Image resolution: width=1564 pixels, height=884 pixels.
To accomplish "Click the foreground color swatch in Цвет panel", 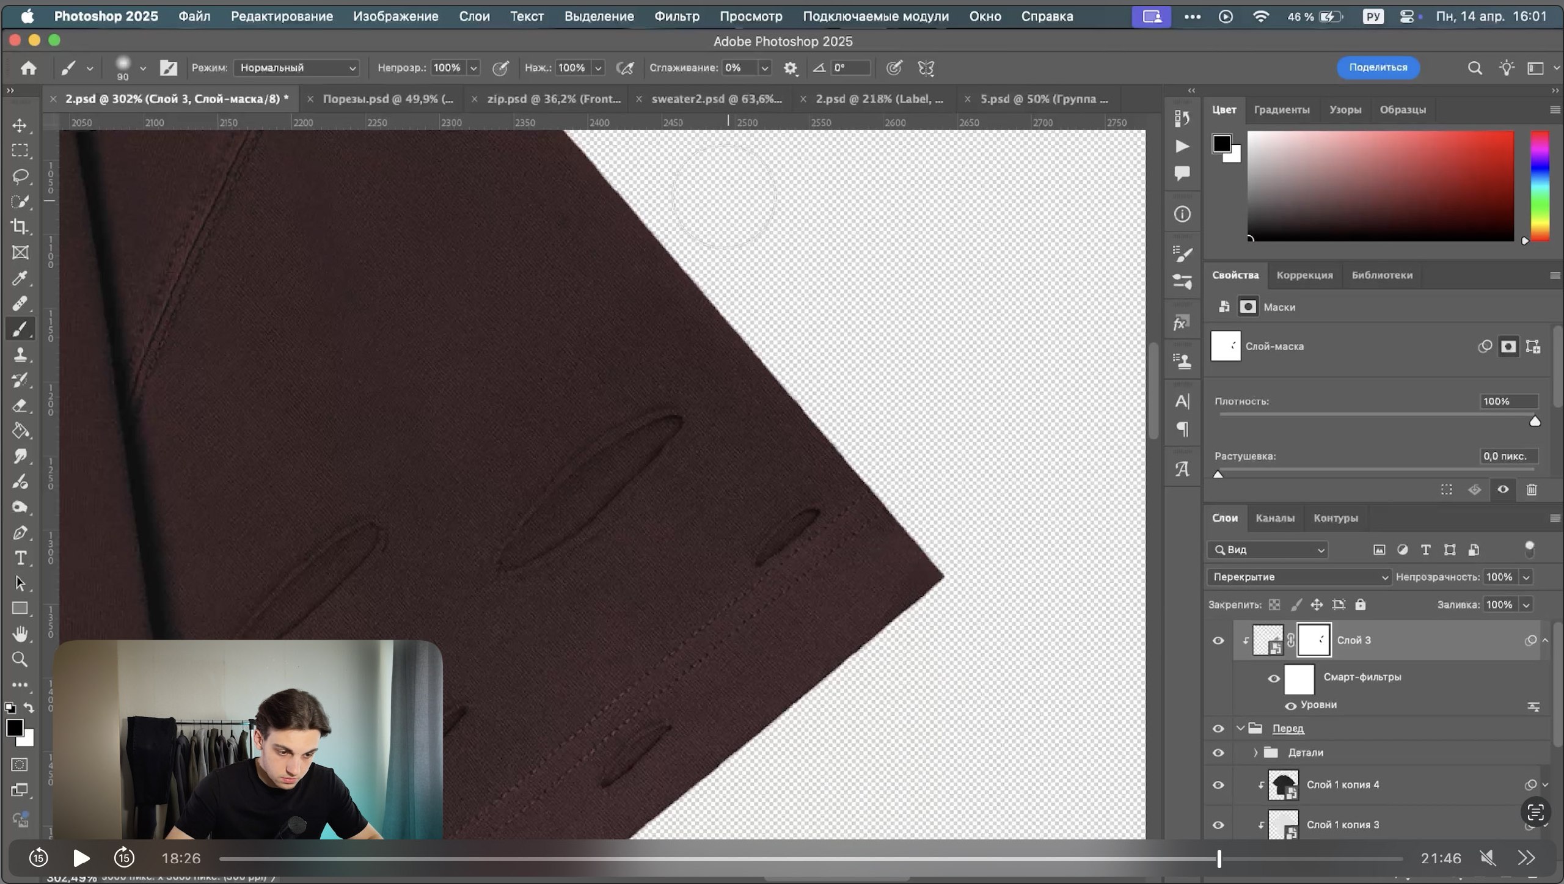I will point(1221,144).
